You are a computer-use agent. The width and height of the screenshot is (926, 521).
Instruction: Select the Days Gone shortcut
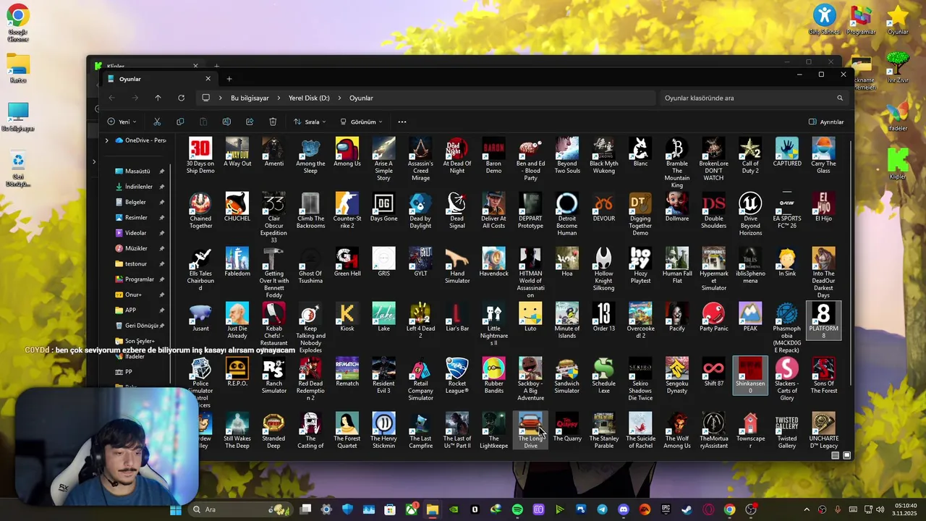coord(383,208)
